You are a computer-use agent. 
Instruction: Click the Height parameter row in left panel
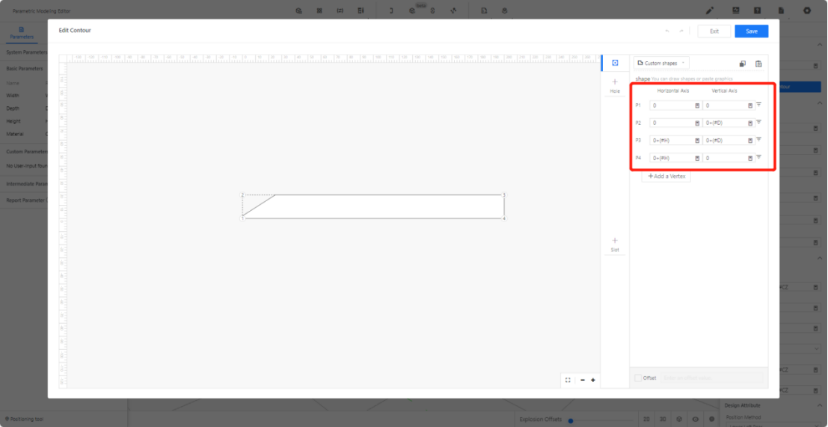pyautogui.click(x=24, y=121)
